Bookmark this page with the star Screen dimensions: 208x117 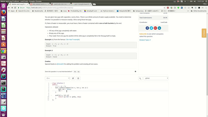[164, 8]
